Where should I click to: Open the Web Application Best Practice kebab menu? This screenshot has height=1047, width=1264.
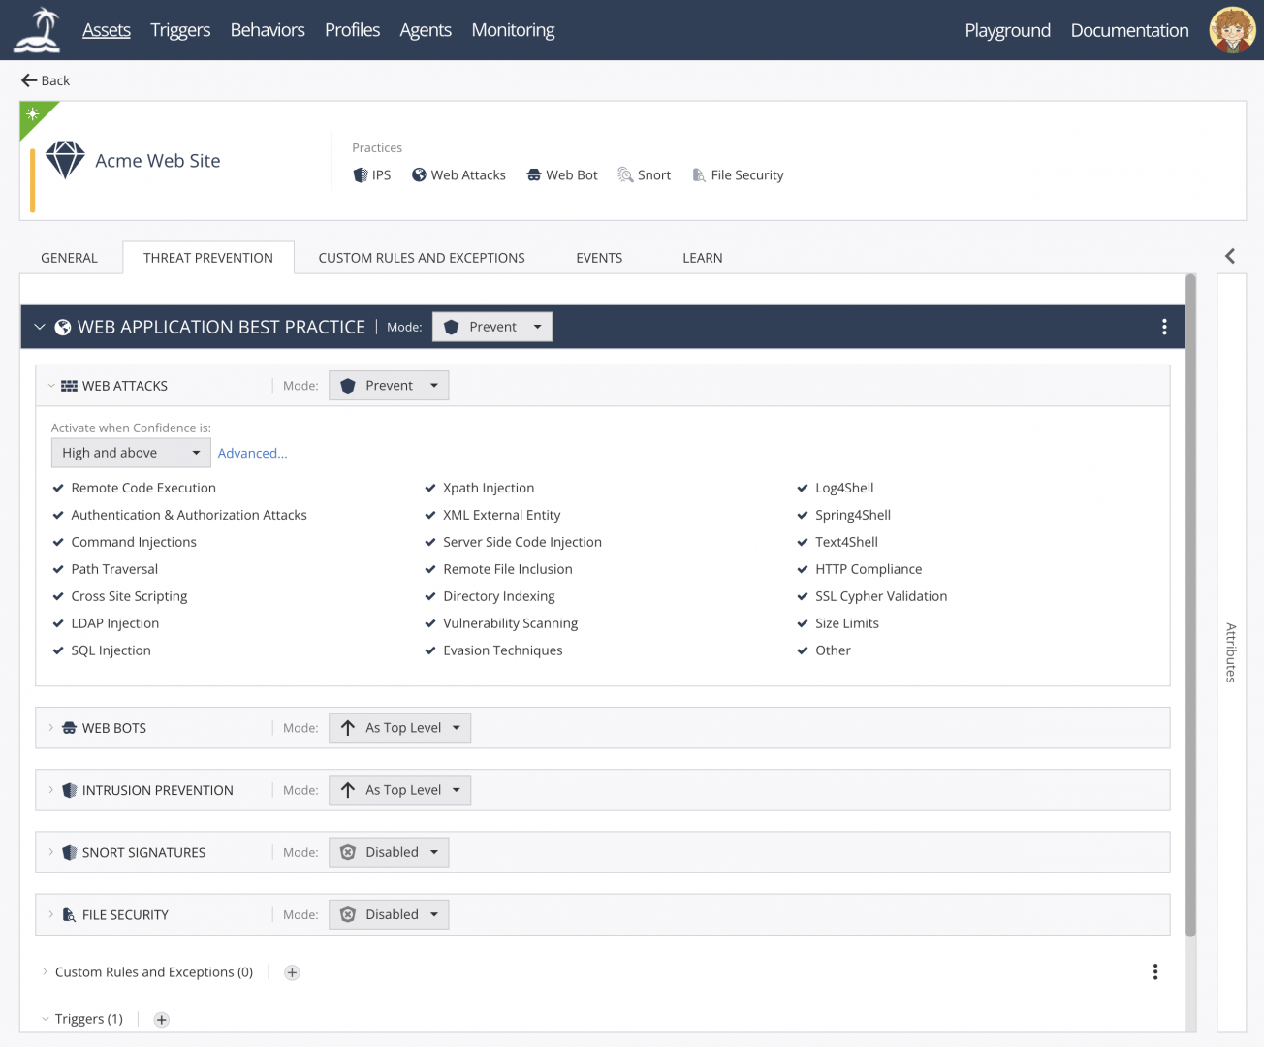(x=1164, y=328)
